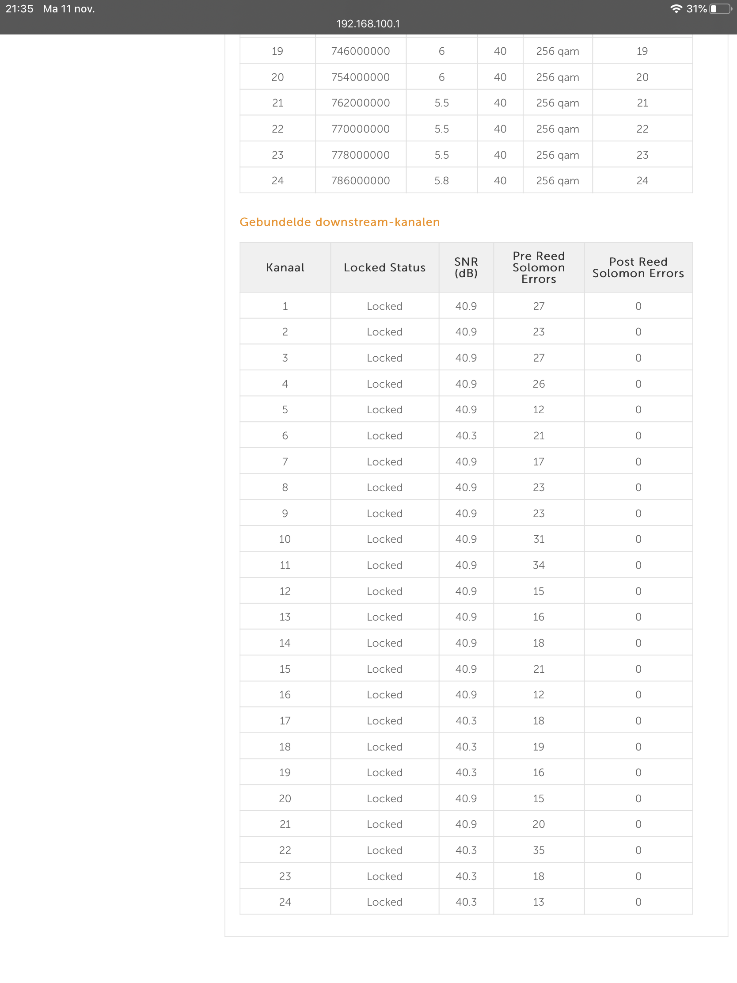Click the Locked Status column header

(384, 267)
